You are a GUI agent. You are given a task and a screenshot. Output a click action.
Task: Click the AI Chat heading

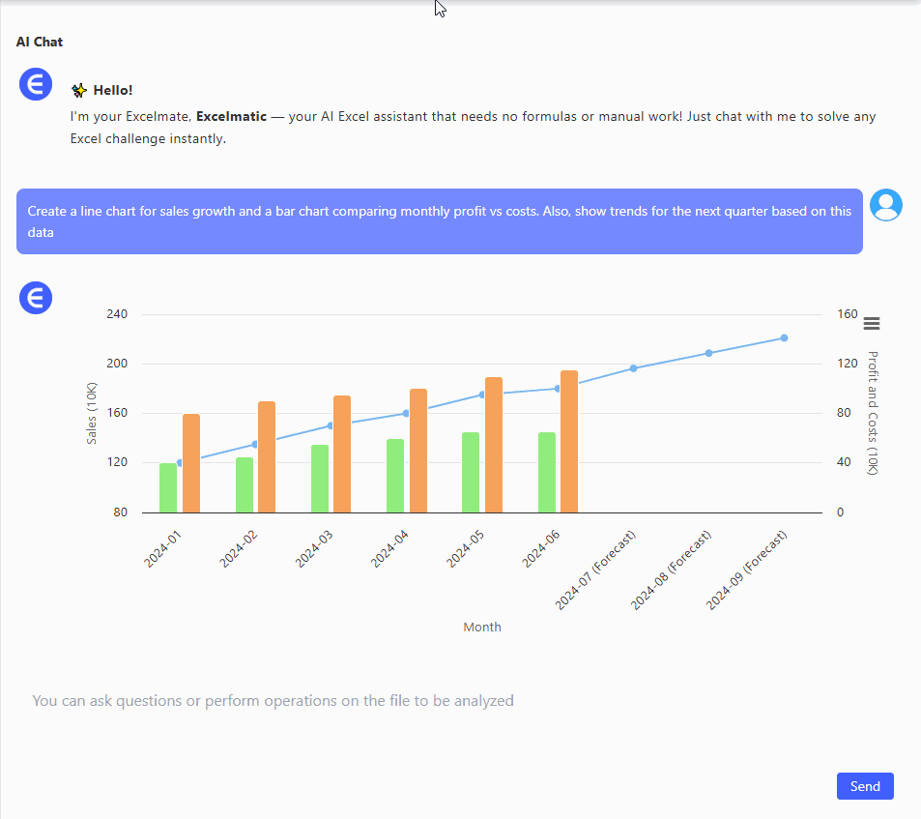click(x=40, y=42)
